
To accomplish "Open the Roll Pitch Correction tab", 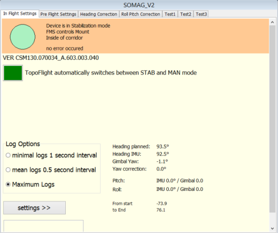I will point(141,14).
